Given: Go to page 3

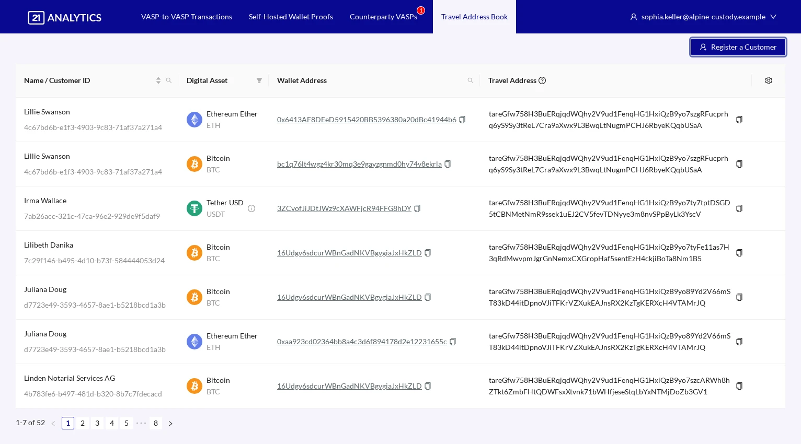Looking at the screenshot, I should click(97, 423).
